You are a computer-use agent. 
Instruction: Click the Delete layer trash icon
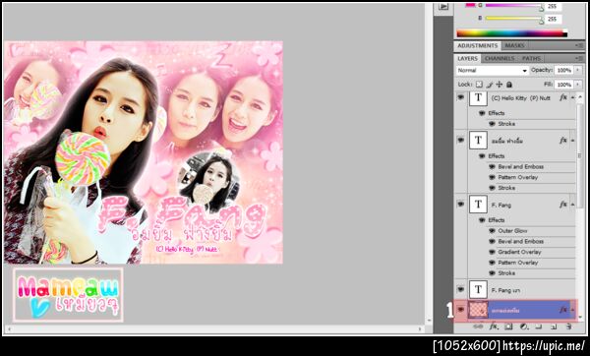pyautogui.click(x=569, y=326)
